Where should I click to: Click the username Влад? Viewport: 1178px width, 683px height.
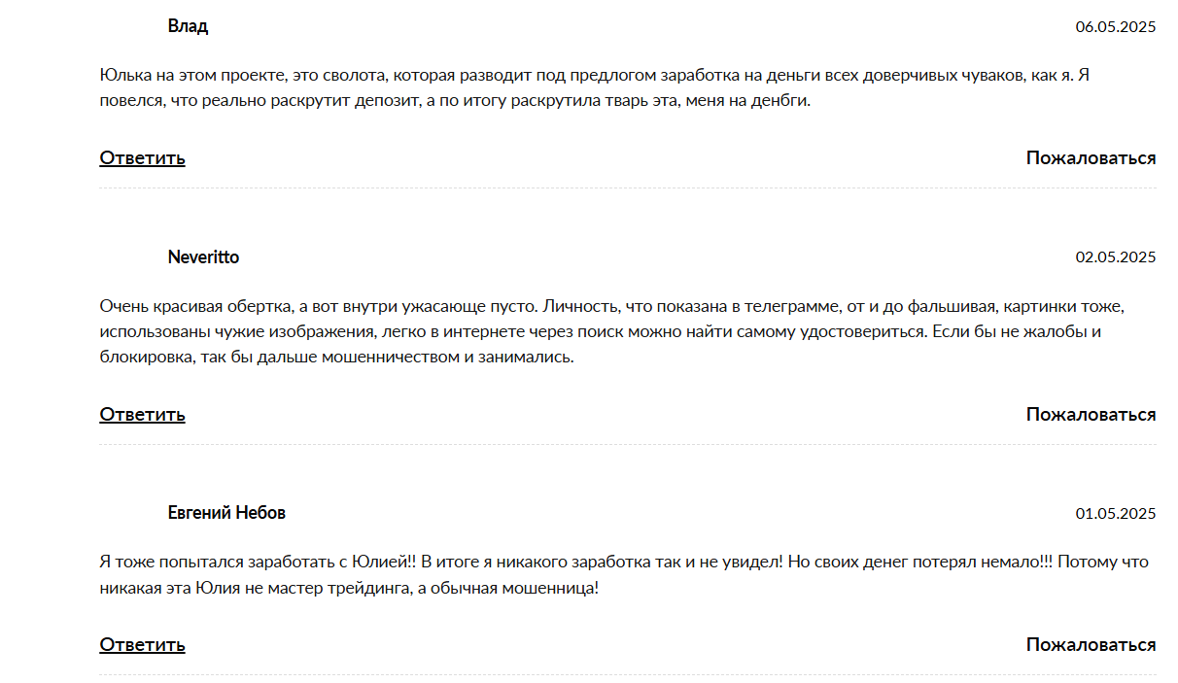[x=188, y=26]
